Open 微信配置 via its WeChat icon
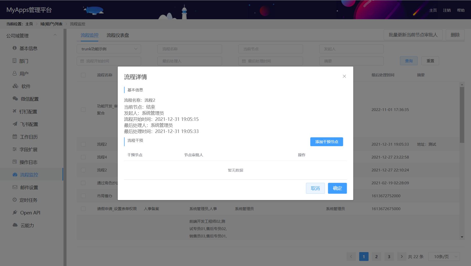 pos(15,99)
